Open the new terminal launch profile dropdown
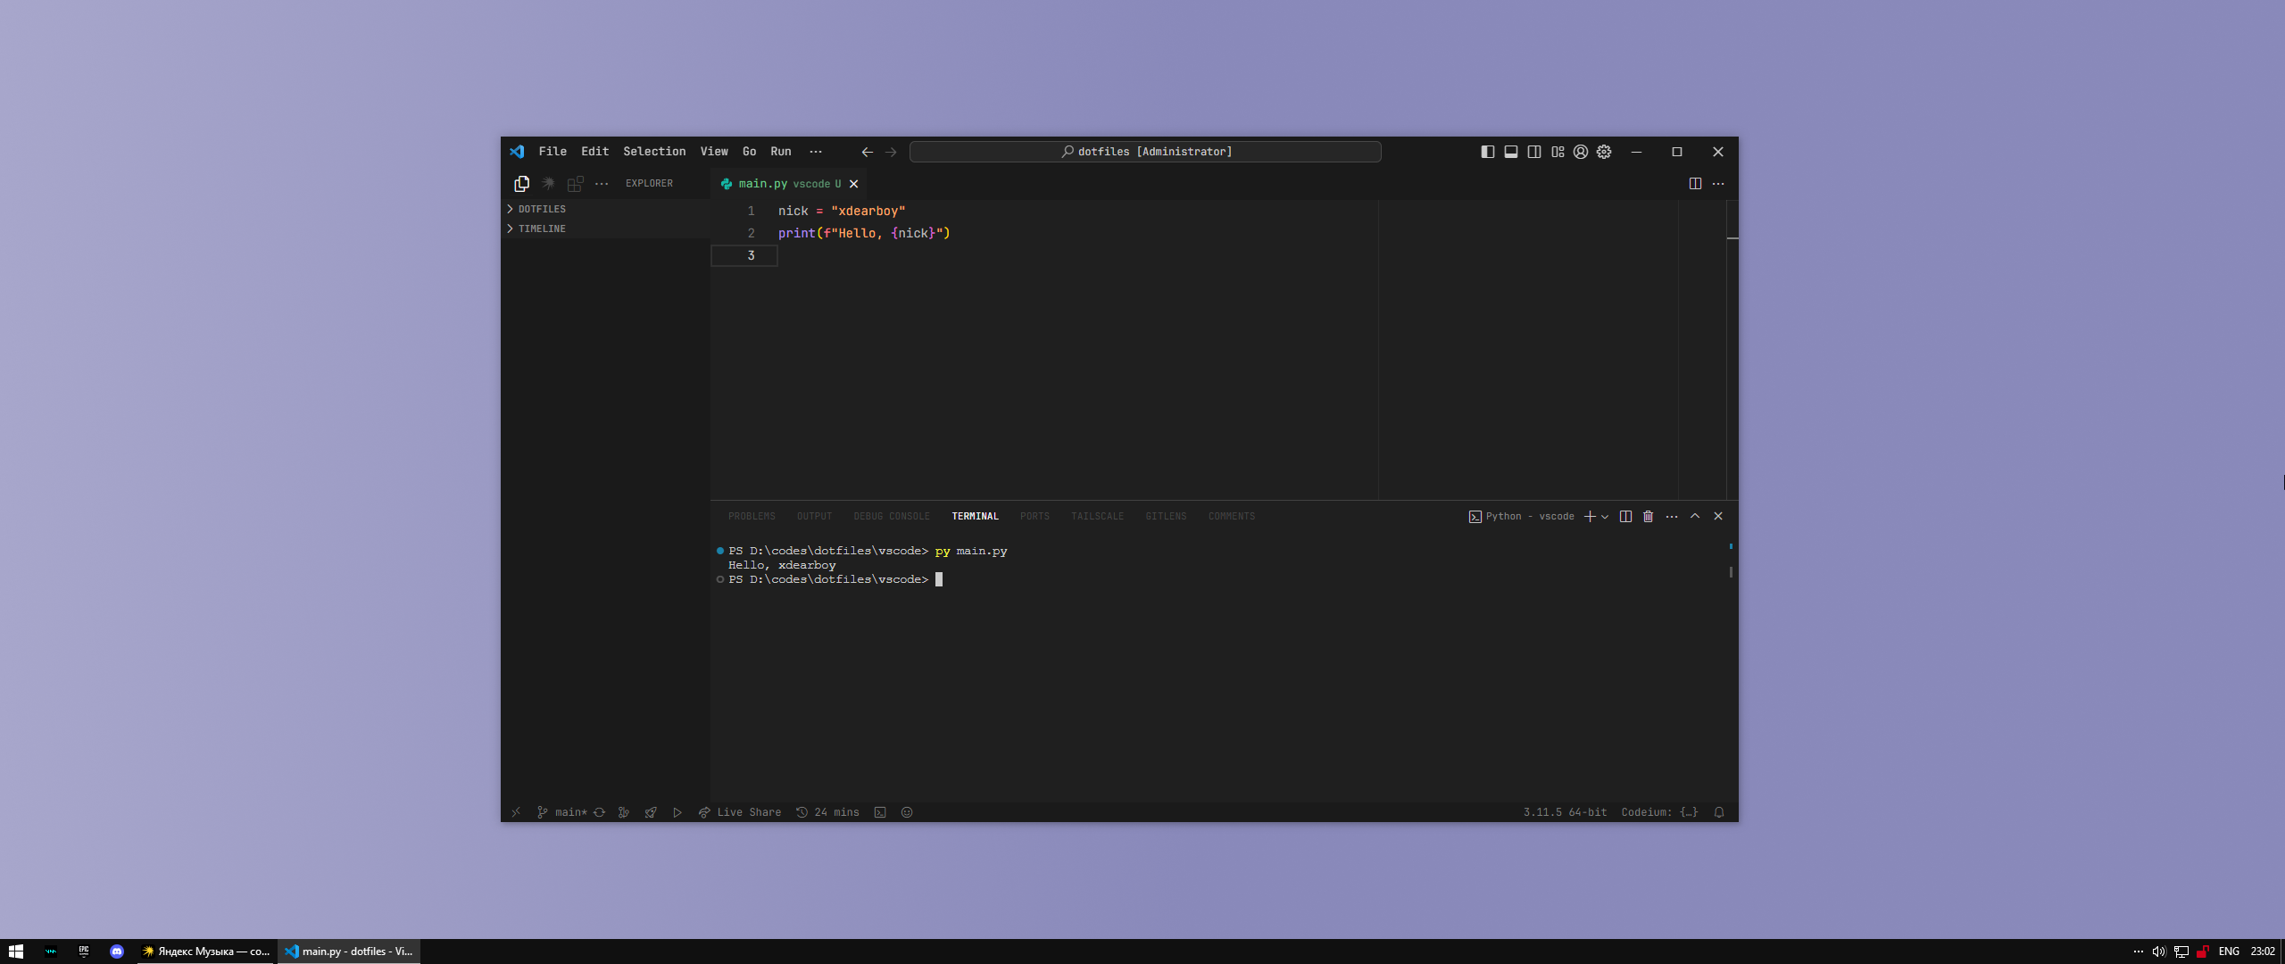Viewport: 2285px width, 964px height. point(1605,517)
